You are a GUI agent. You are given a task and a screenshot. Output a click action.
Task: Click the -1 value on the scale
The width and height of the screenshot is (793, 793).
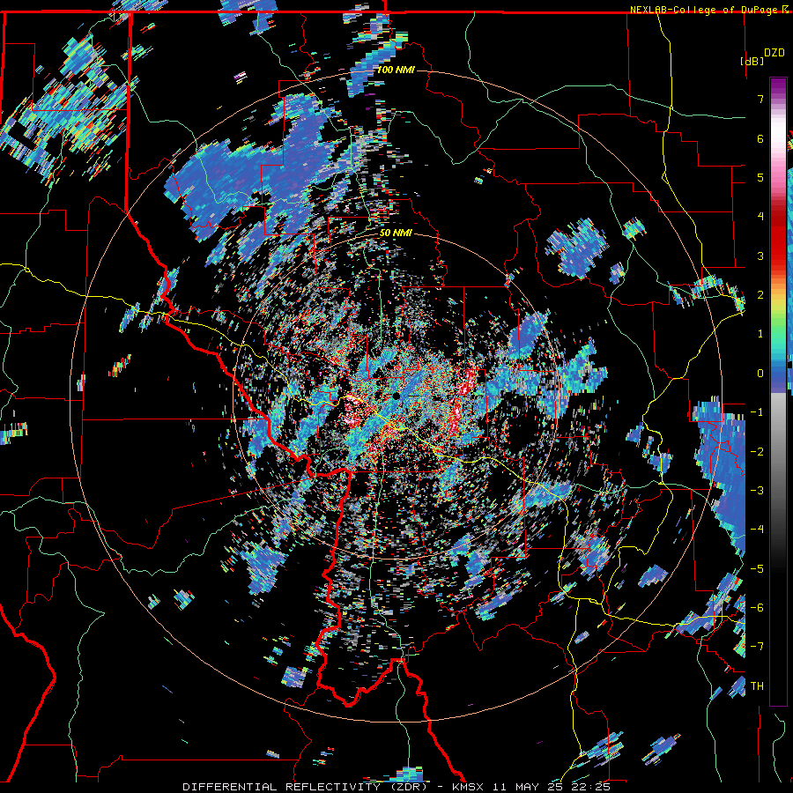click(x=757, y=412)
